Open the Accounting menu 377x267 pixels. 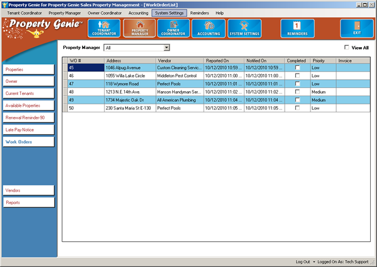[x=138, y=13]
